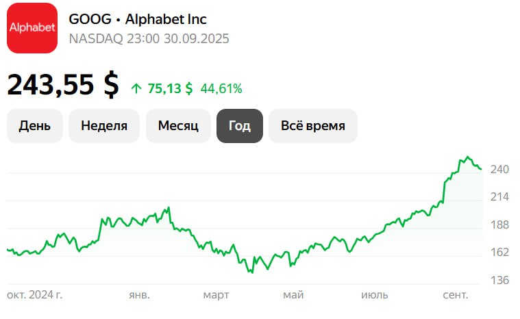
Task: Click the 188 price axis label
Action: tap(499, 225)
